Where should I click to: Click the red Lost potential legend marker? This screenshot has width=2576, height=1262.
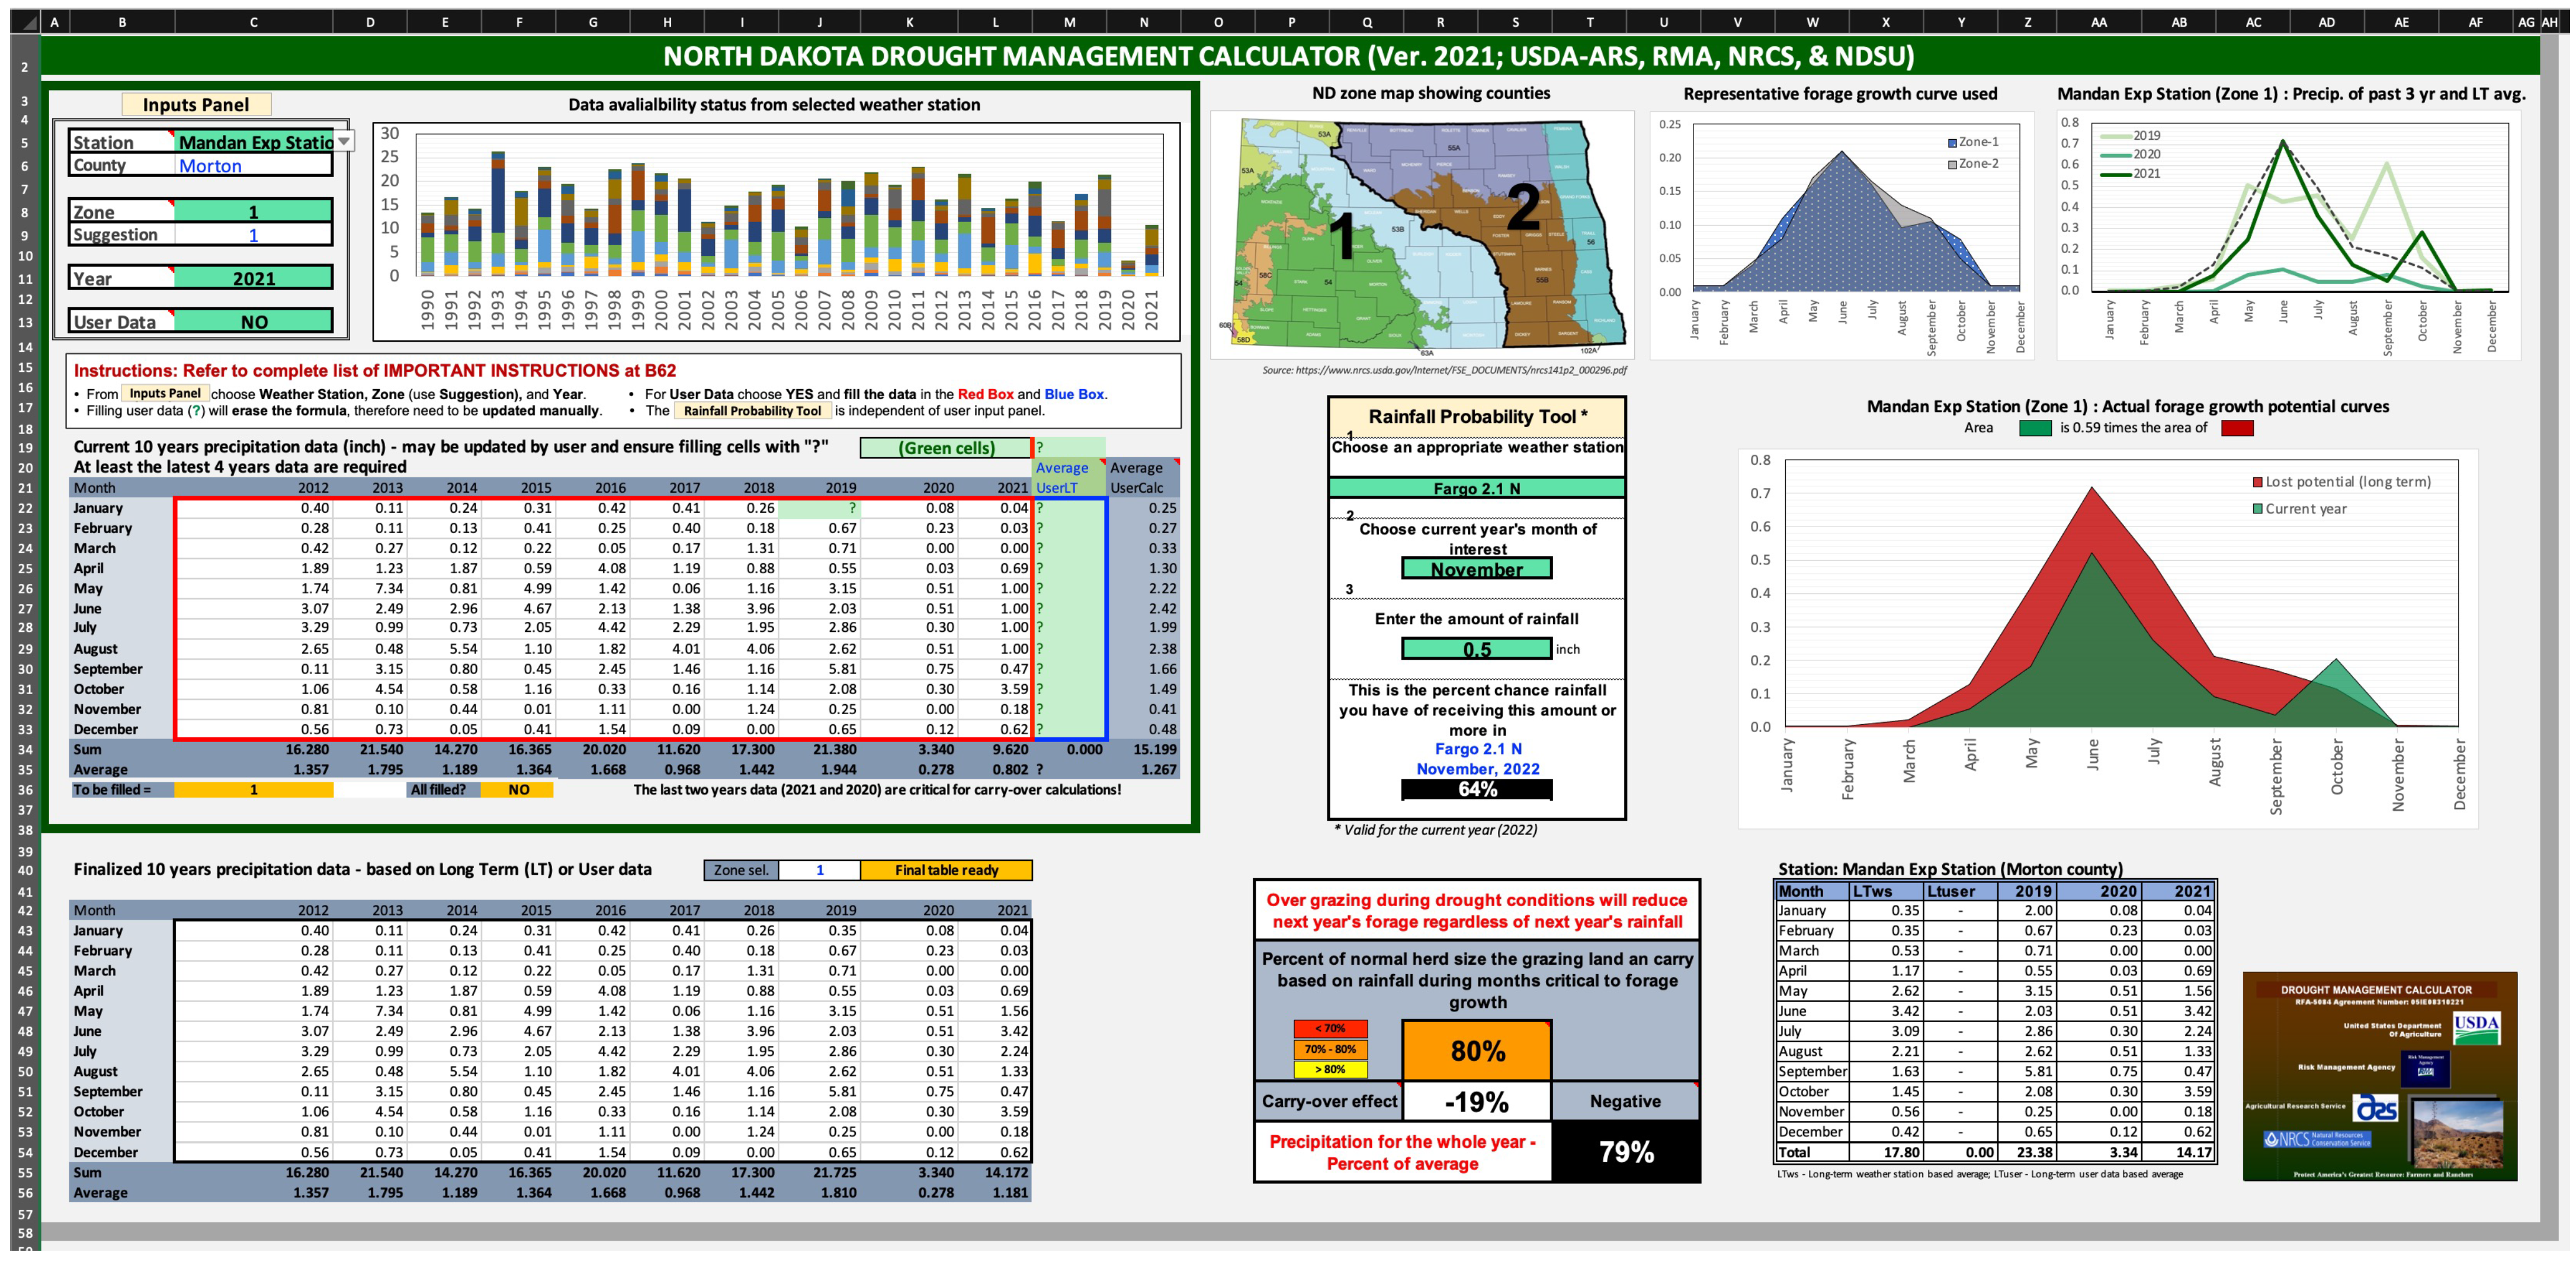coord(2257,482)
